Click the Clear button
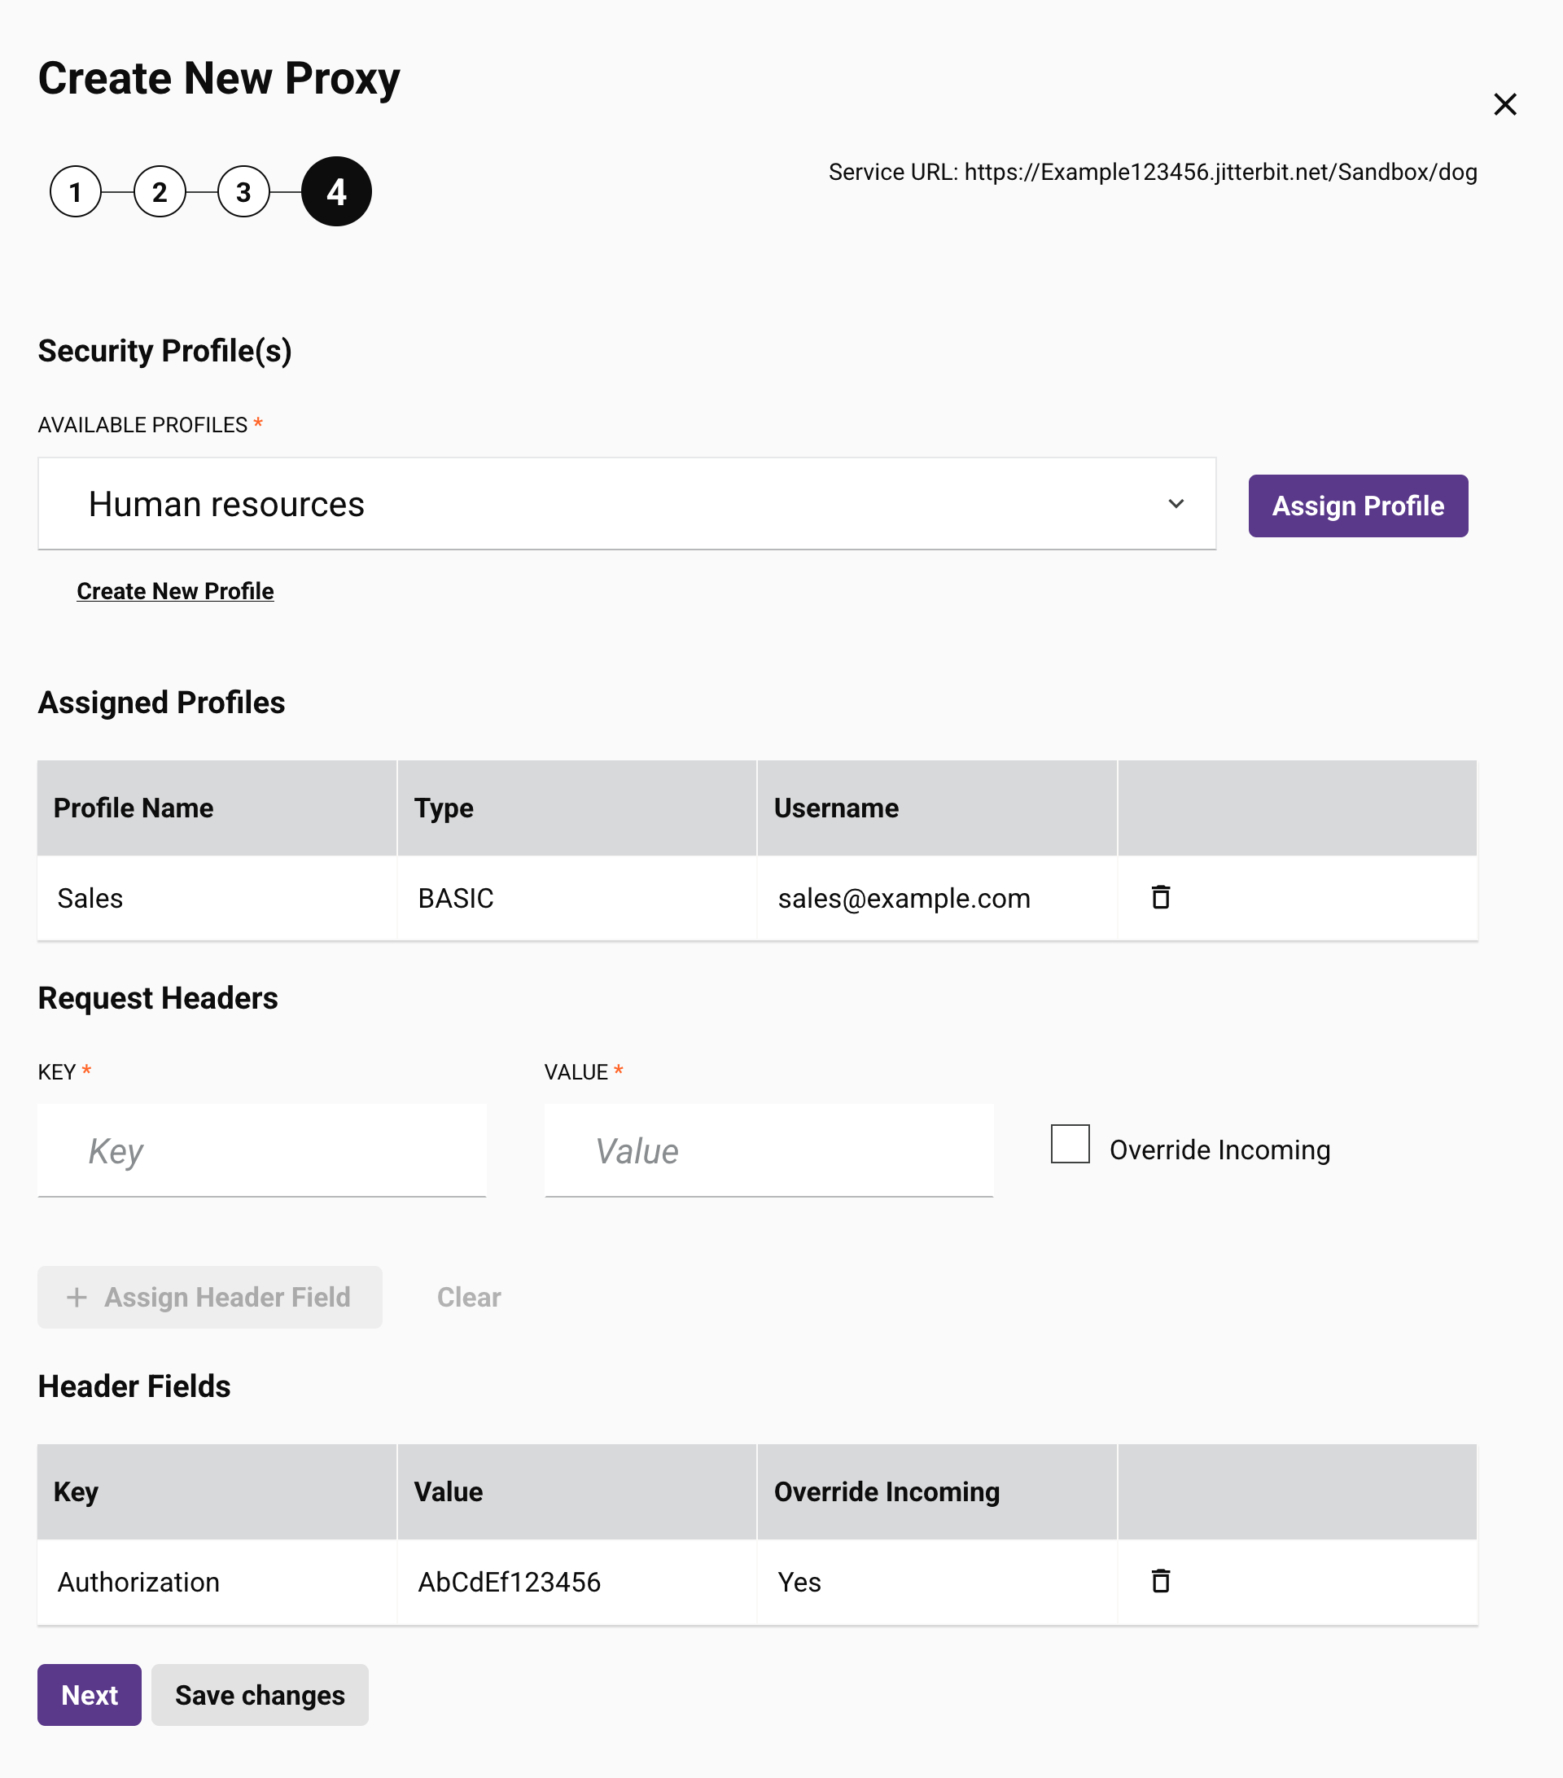Viewport: 1563px width, 1778px height. point(468,1297)
